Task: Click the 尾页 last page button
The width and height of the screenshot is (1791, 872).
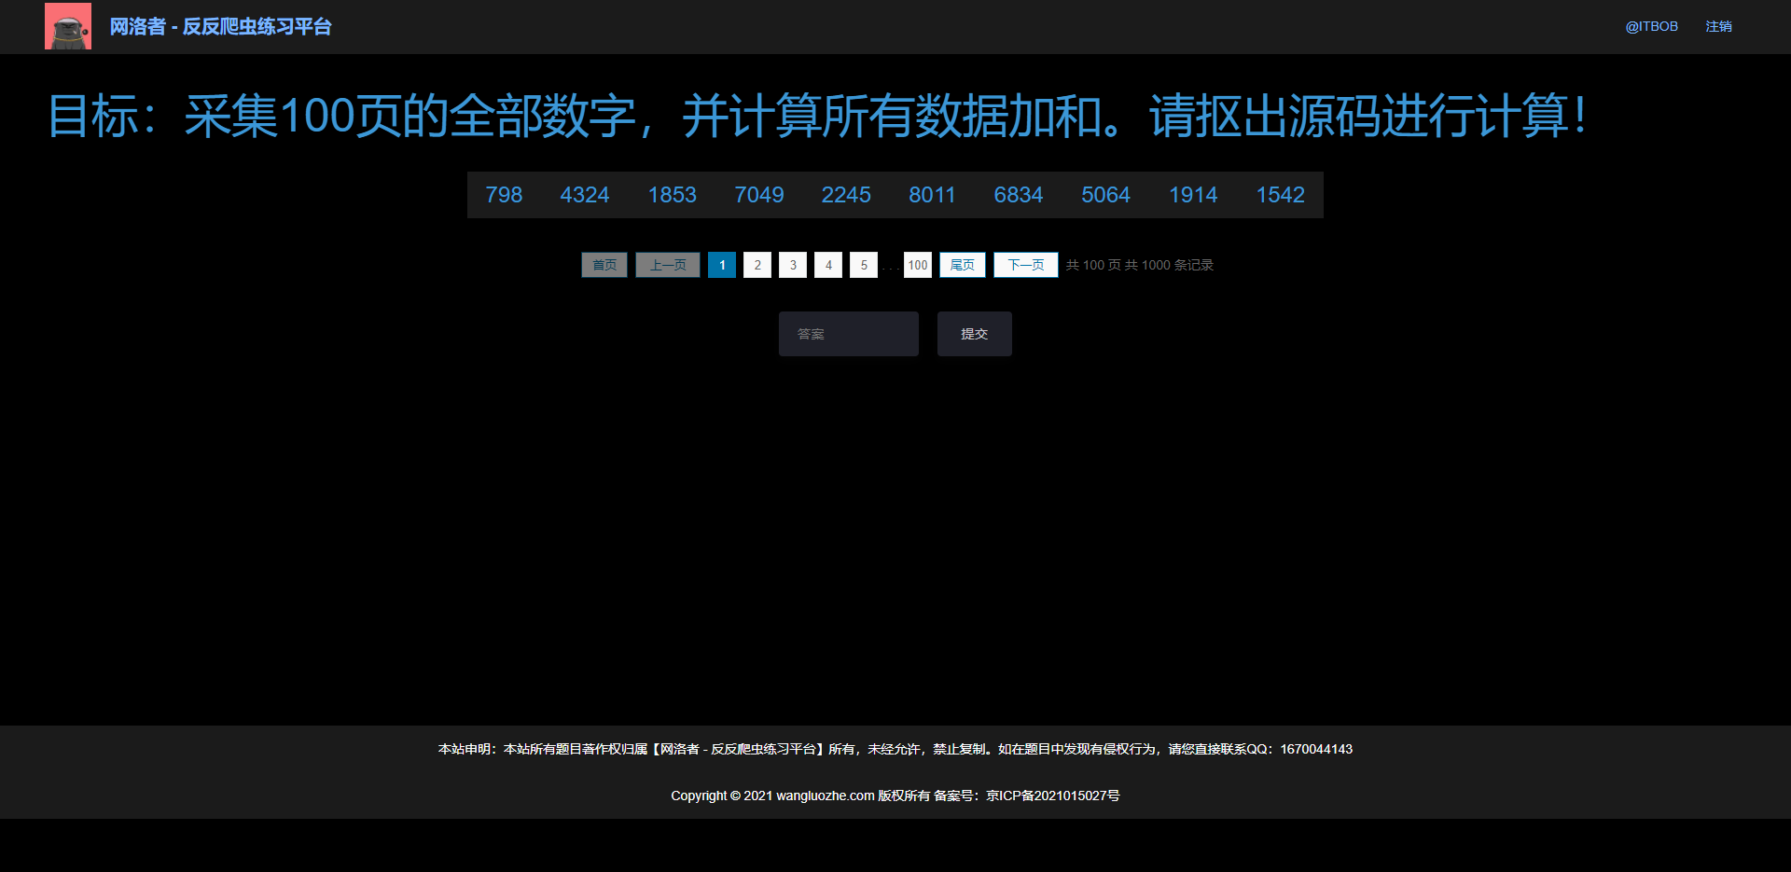Action: pyautogui.click(x=962, y=265)
